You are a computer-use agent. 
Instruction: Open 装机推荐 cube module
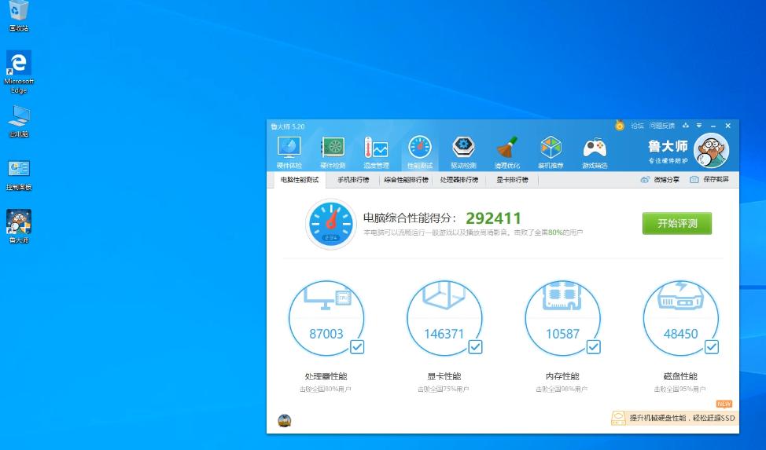[x=551, y=152]
